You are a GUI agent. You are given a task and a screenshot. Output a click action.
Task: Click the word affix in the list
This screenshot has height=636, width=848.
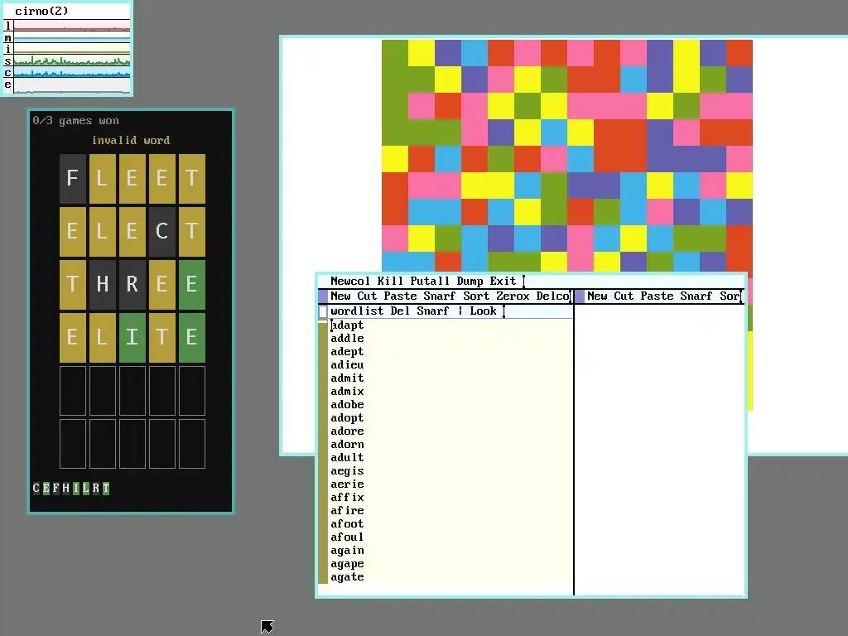click(347, 498)
